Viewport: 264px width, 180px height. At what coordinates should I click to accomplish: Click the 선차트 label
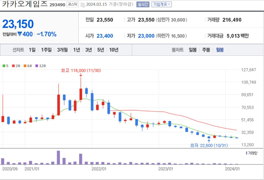click(18, 50)
